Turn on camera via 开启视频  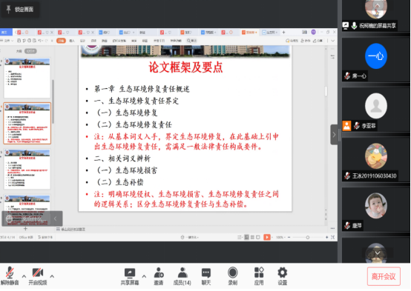(38, 276)
